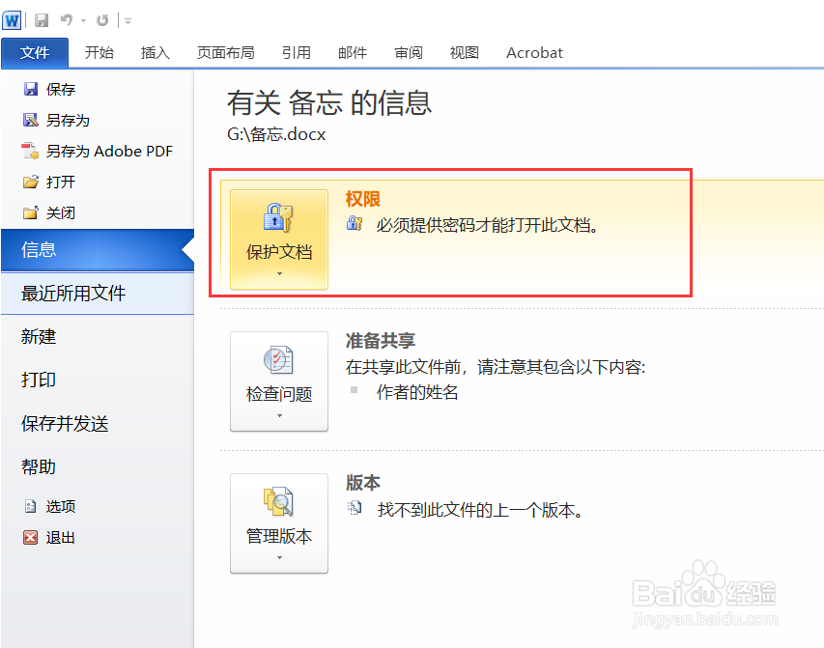Image resolution: width=824 pixels, height=648 pixels.
Task: Click the small lock icon beside password notice
Action: pos(355,224)
